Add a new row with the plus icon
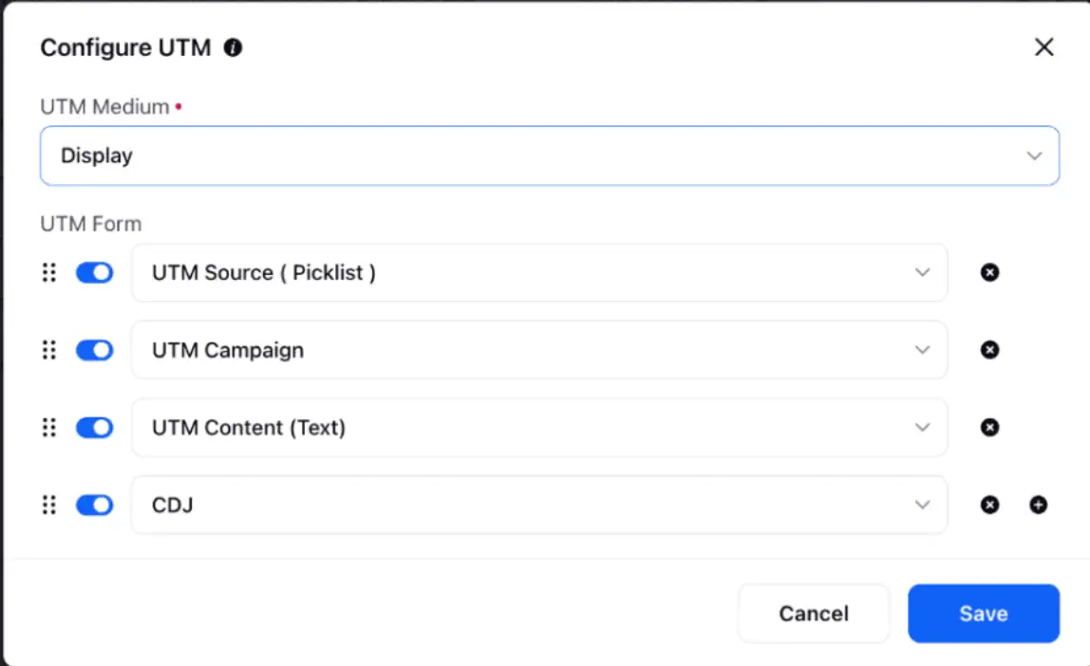 point(1038,505)
